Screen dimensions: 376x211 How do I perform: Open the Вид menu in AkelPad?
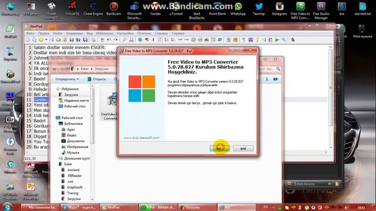[x=89, y=33]
